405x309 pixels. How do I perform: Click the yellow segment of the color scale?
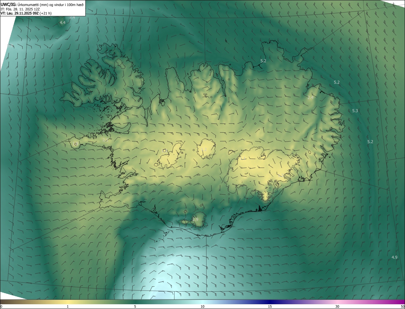68,302
